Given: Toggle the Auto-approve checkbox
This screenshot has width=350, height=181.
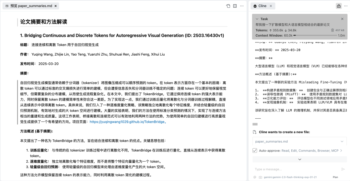Looking at the screenshot, I should 255,151.
